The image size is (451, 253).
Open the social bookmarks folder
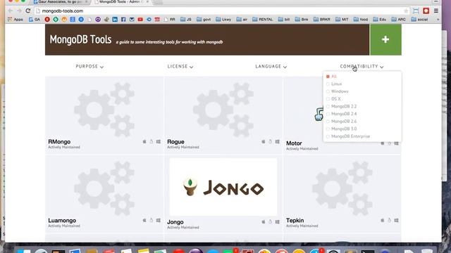point(419,19)
